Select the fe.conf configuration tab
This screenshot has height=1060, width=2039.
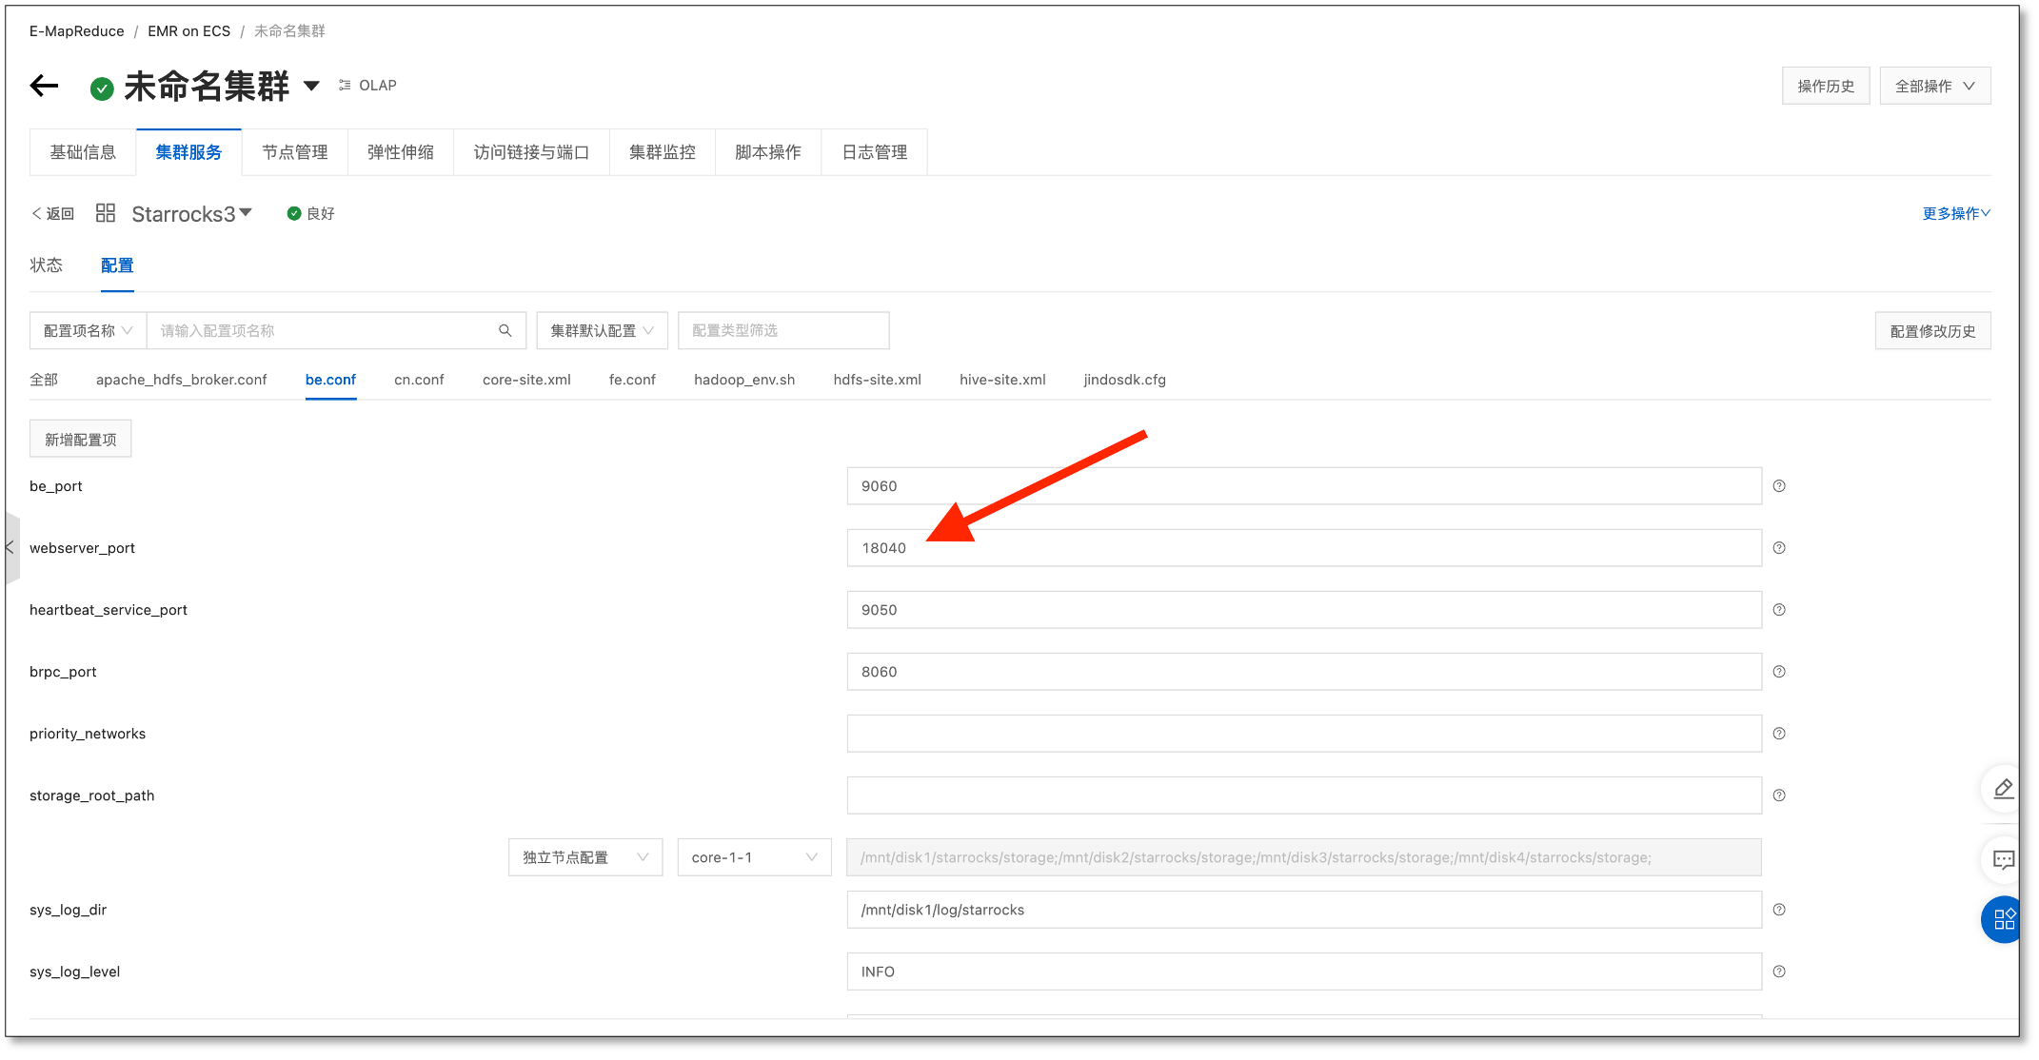point(632,380)
